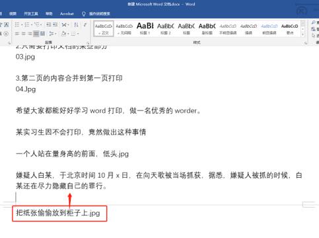Click the enclosed characters icon
This screenshot has height=238, width=319.
[x=7, y=34]
